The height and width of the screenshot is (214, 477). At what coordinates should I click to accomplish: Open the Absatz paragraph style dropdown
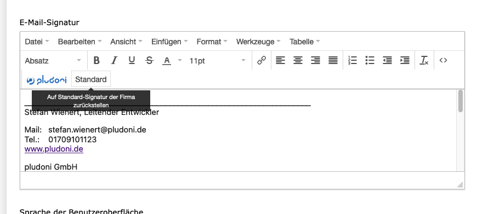point(53,61)
